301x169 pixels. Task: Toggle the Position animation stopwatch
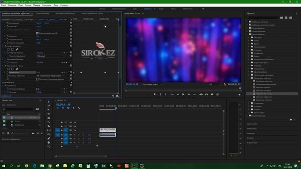8,23
